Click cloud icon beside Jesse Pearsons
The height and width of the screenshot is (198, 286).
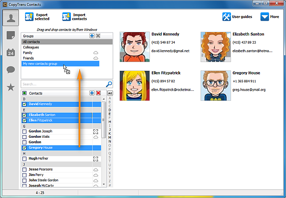(x=96, y=170)
